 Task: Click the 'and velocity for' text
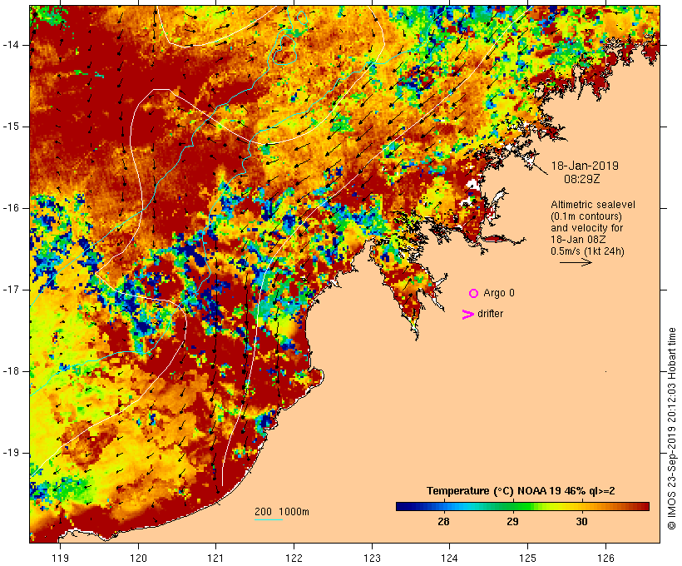(x=586, y=228)
